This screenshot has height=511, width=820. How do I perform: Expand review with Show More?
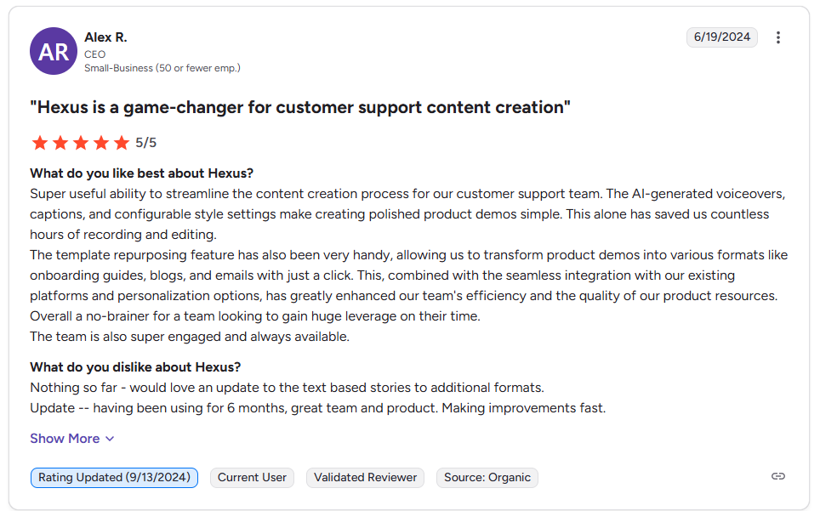click(71, 439)
